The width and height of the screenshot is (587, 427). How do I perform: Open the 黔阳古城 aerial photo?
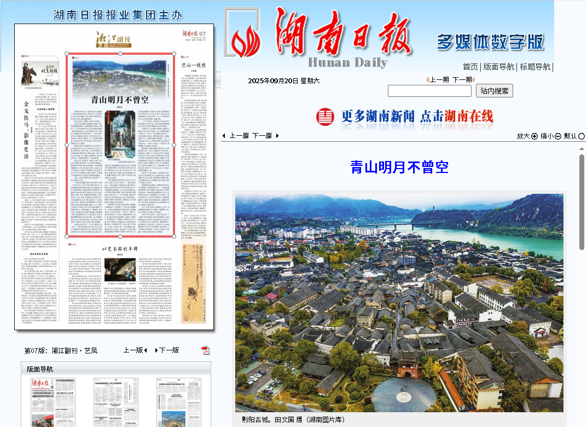coord(399,303)
